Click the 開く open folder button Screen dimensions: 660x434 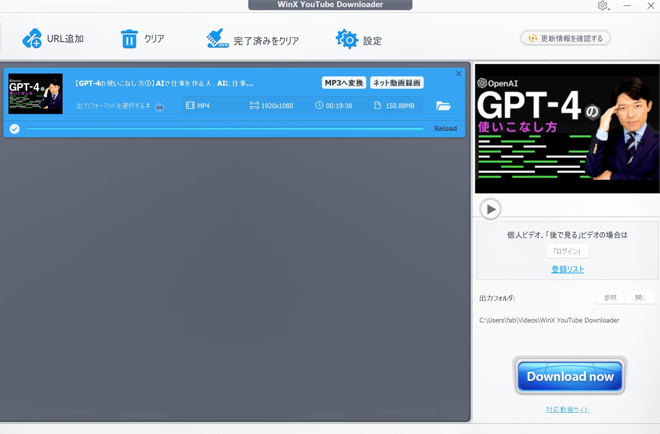(640, 298)
